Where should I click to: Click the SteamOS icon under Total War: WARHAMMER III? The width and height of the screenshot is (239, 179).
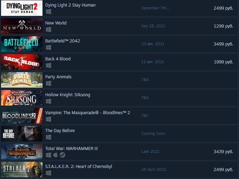click(63, 155)
